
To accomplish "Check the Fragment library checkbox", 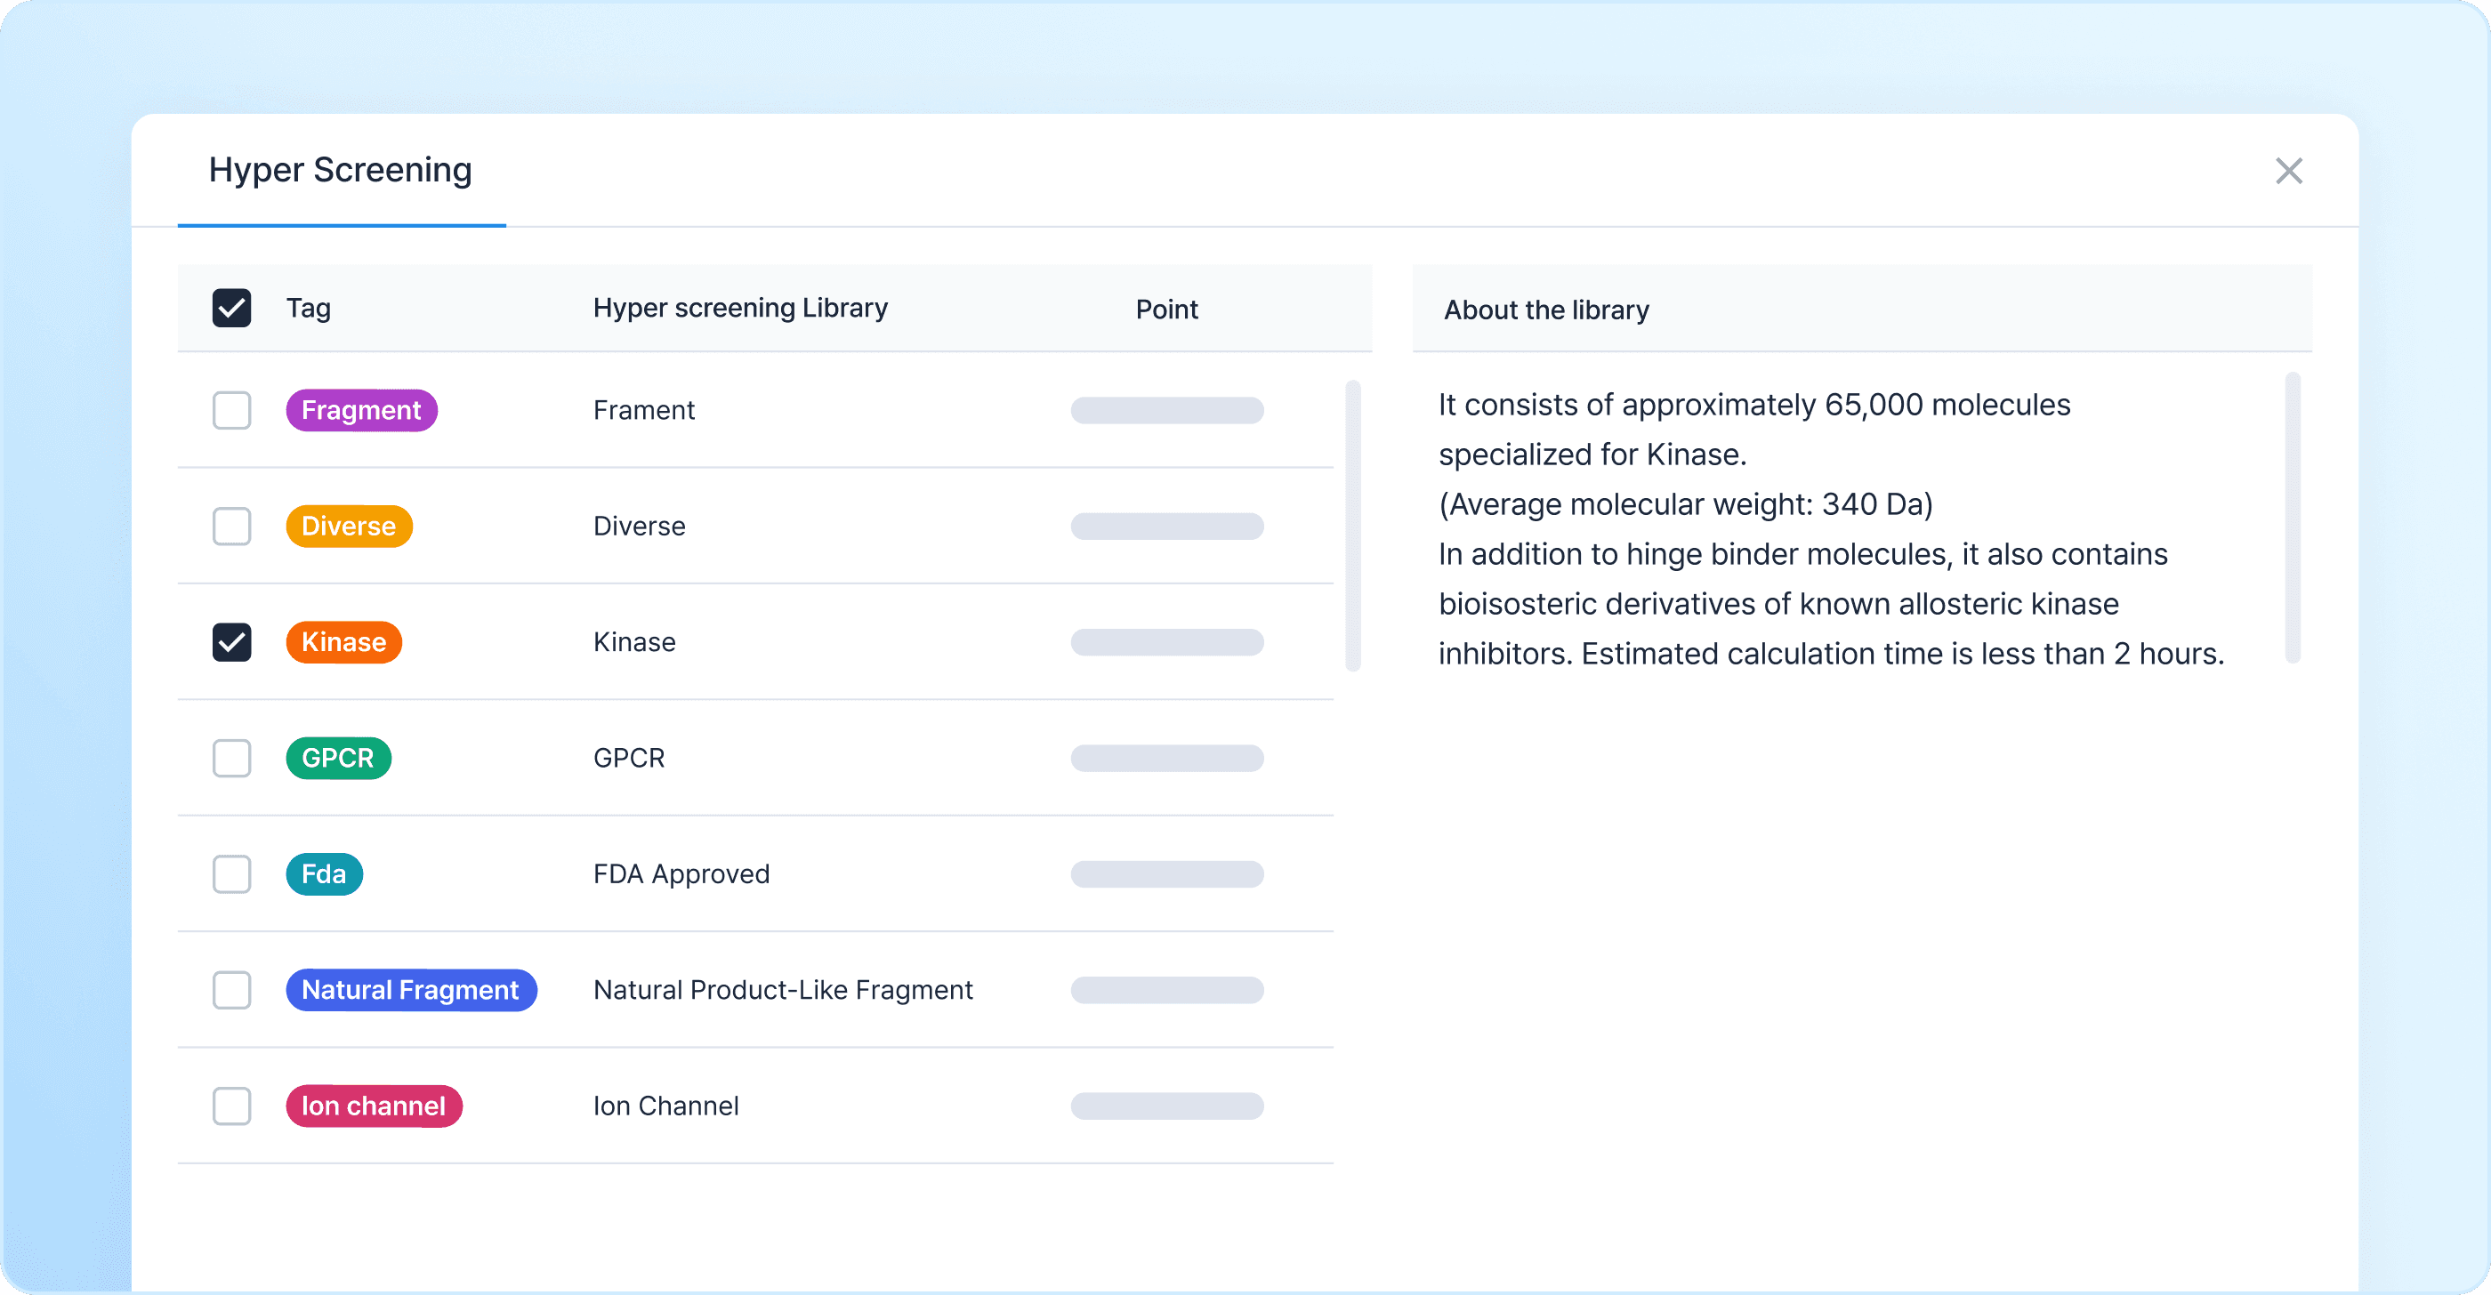I will [x=231, y=411].
